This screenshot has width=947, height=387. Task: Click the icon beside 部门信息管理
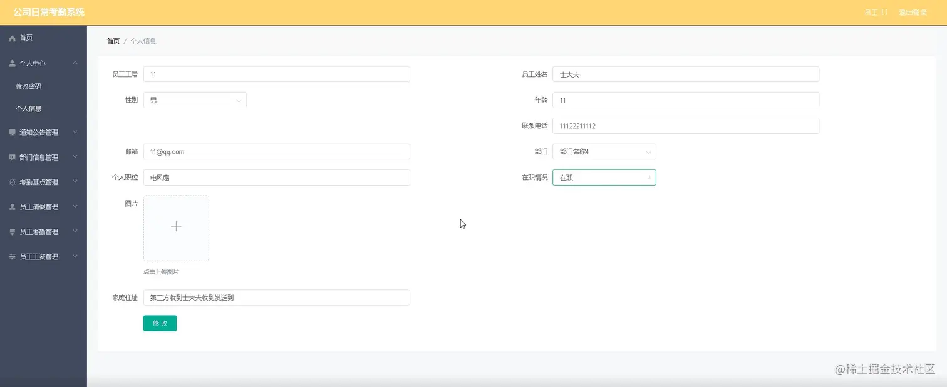(13, 158)
